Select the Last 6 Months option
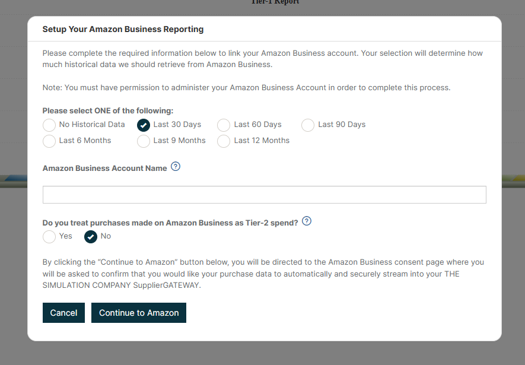The image size is (525, 365). 49,141
